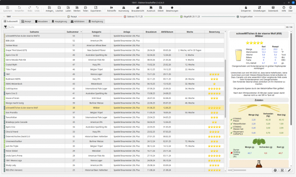Mark the brew using Merken
Viewport: 296px width, 177px height.
[77, 9]
